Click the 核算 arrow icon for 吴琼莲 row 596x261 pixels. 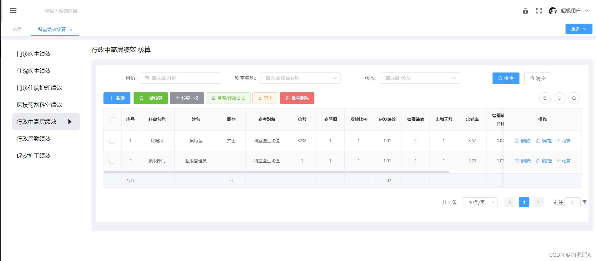coord(558,141)
